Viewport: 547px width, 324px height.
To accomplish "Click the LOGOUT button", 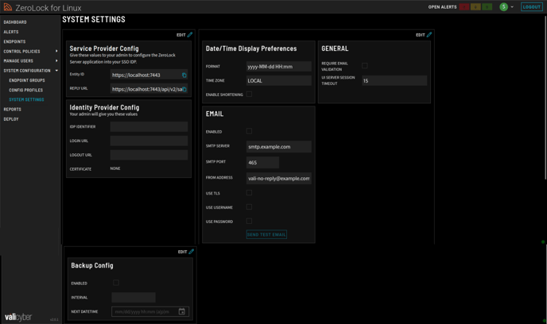I will 532,7.
